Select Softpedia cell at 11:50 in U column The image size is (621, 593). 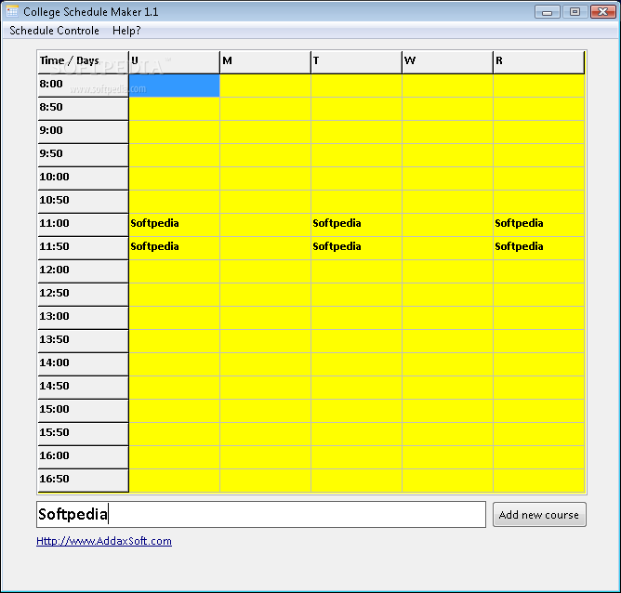[174, 248]
